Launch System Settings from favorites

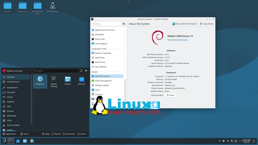[54, 81]
